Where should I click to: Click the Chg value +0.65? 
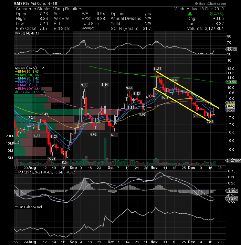coord(219,19)
